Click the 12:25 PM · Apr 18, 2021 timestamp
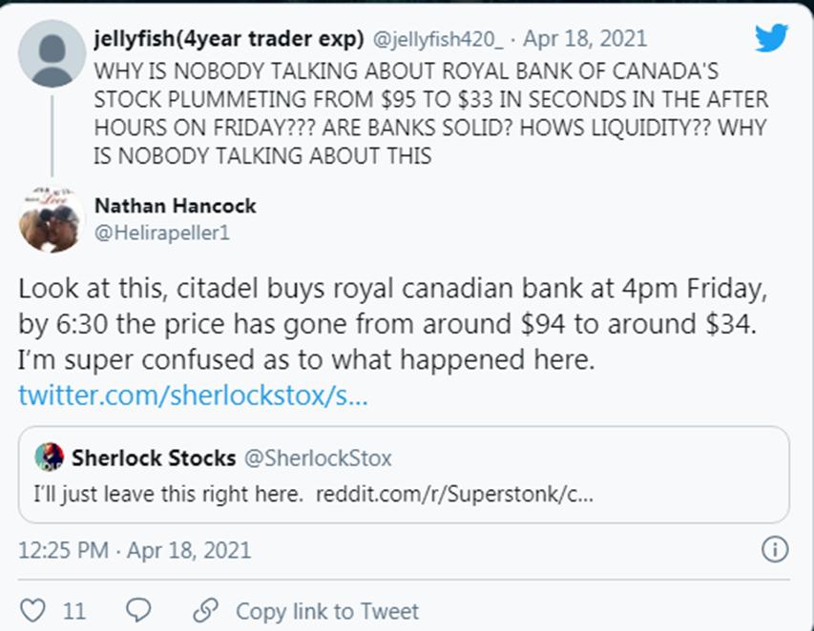814x631 pixels. pos(135,550)
